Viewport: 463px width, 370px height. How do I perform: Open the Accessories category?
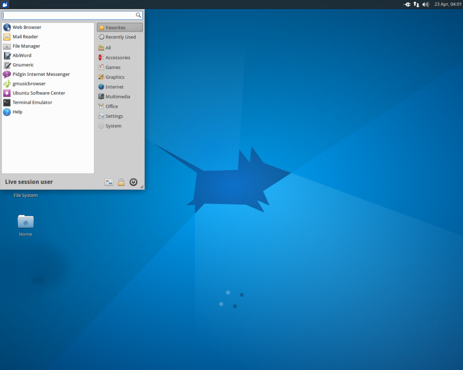[x=117, y=57]
